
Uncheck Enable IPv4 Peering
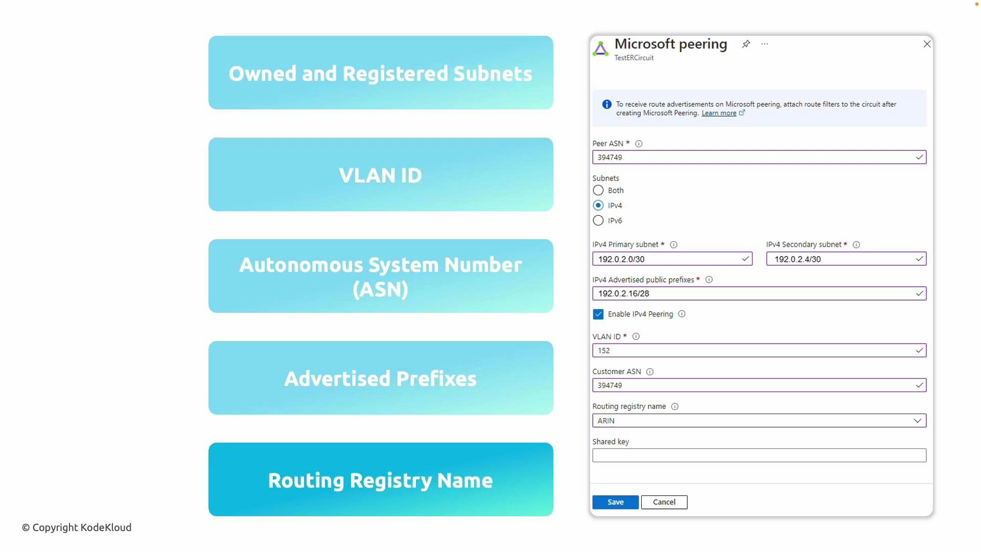coord(598,314)
